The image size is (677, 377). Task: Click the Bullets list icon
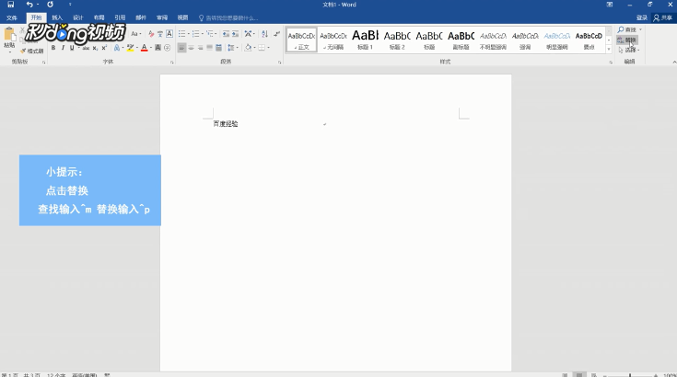click(x=181, y=34)
